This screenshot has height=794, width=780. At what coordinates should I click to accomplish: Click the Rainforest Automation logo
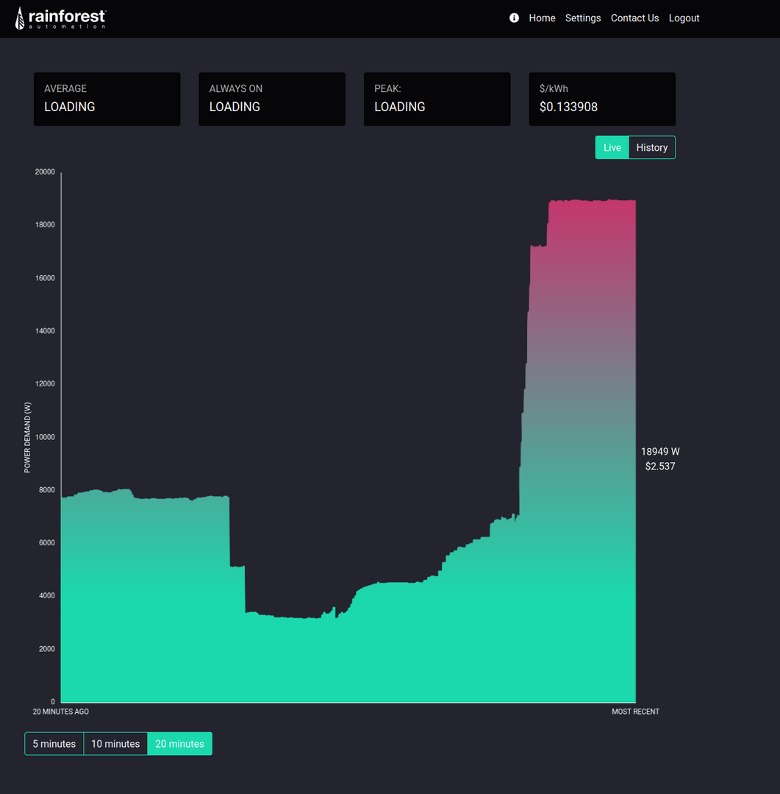point(60,18)
